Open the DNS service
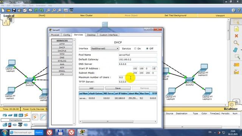 click(x=62, y=57)
